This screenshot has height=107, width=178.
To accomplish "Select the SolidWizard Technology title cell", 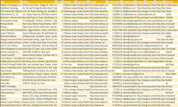I will [x=11, y=8].
